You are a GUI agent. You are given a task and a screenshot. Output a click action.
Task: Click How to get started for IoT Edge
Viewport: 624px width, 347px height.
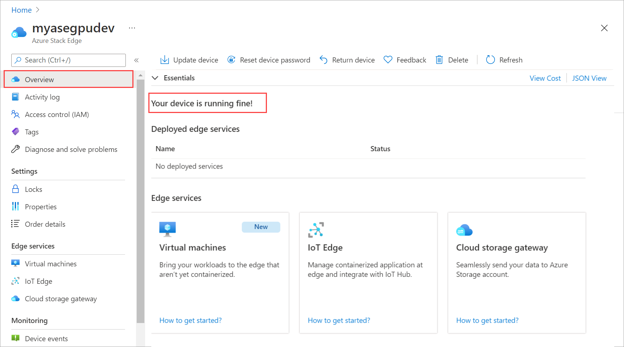339,320
